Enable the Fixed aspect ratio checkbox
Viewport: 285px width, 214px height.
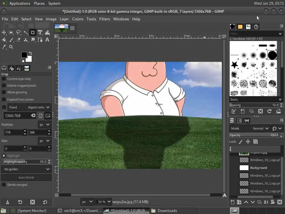pos(4,107)
